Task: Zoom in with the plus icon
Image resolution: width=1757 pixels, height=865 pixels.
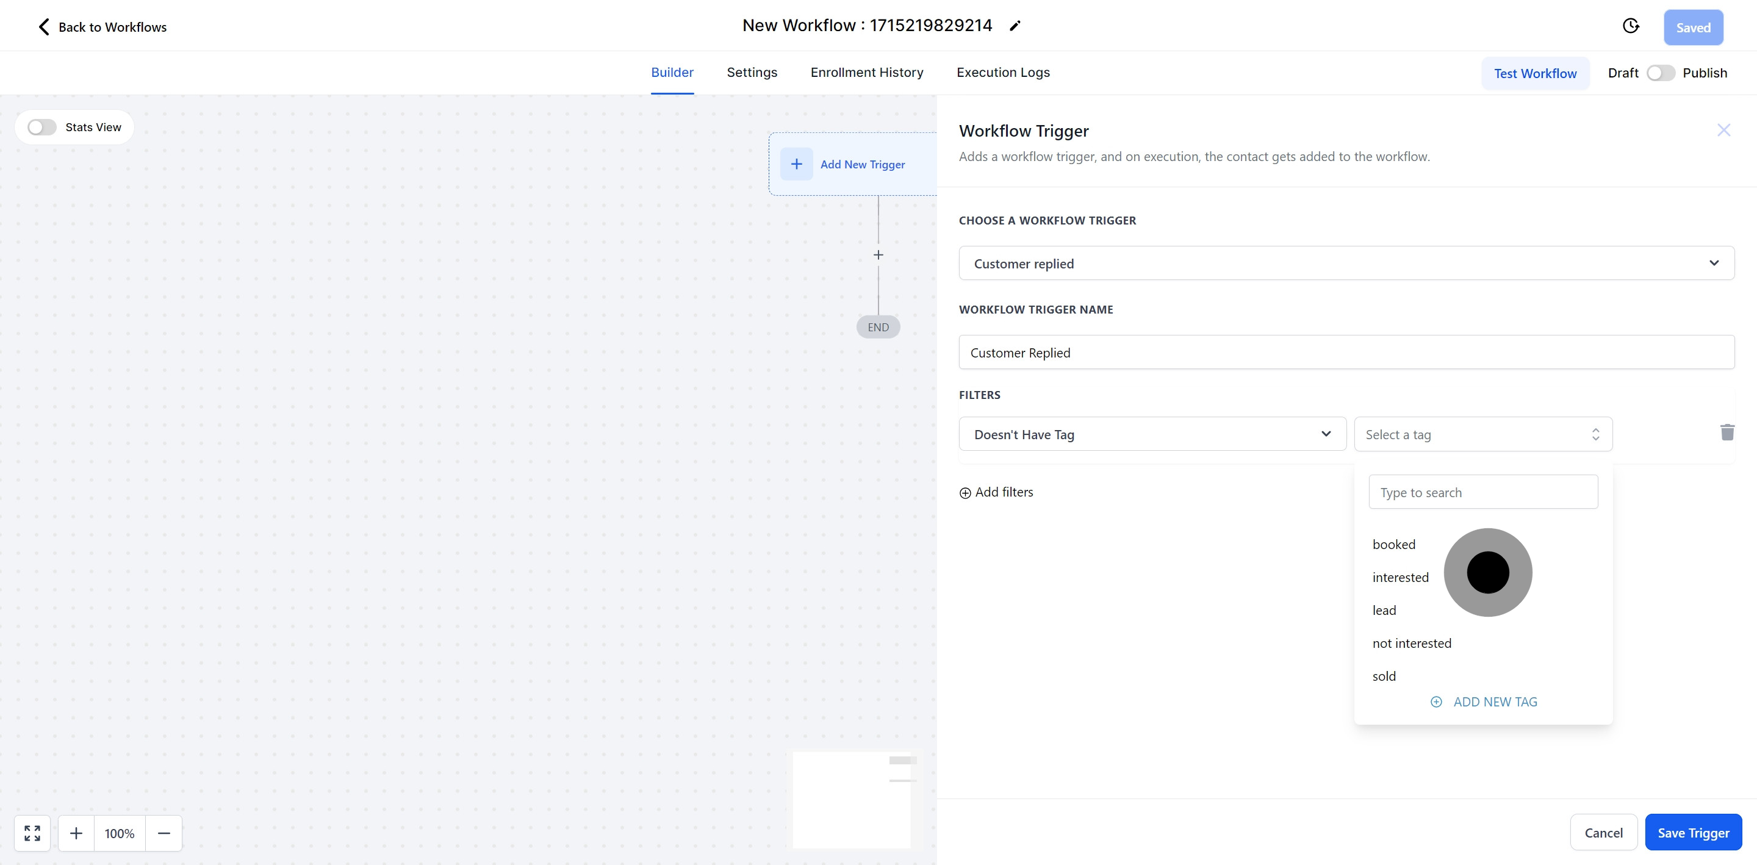Action: tap(76, 833)
